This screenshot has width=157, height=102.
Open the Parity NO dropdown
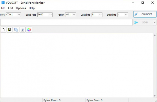click(70, 15)
